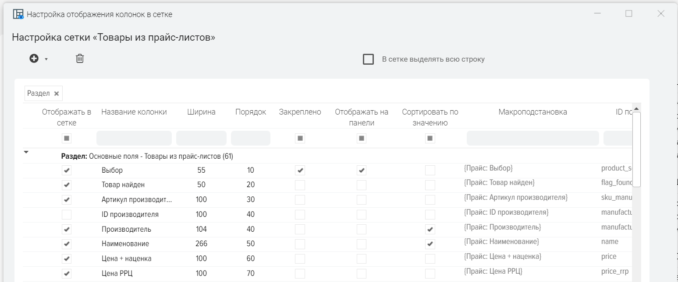678x282 pixels.
Task: Disable sort by value for Производитель
Action: coord(430,230)
